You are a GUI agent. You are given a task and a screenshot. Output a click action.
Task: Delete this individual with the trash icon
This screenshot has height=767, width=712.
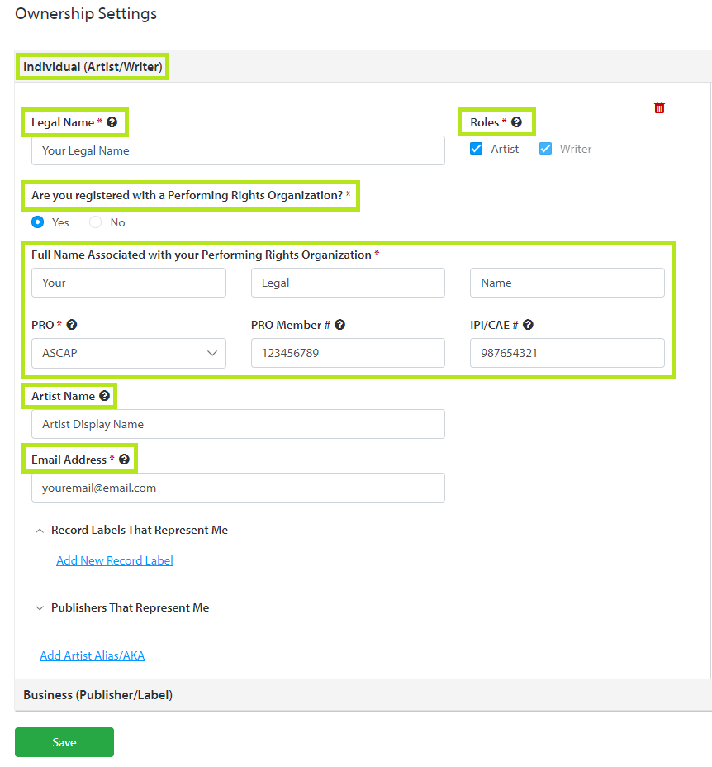pyautogui.click(x=659, y=107)
